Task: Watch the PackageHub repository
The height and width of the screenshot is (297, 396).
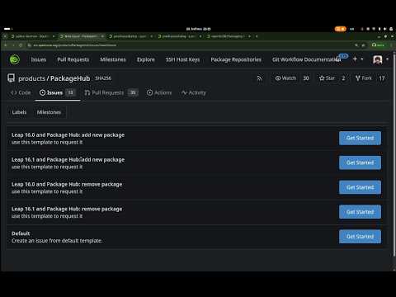Action: tap(286, 78)
